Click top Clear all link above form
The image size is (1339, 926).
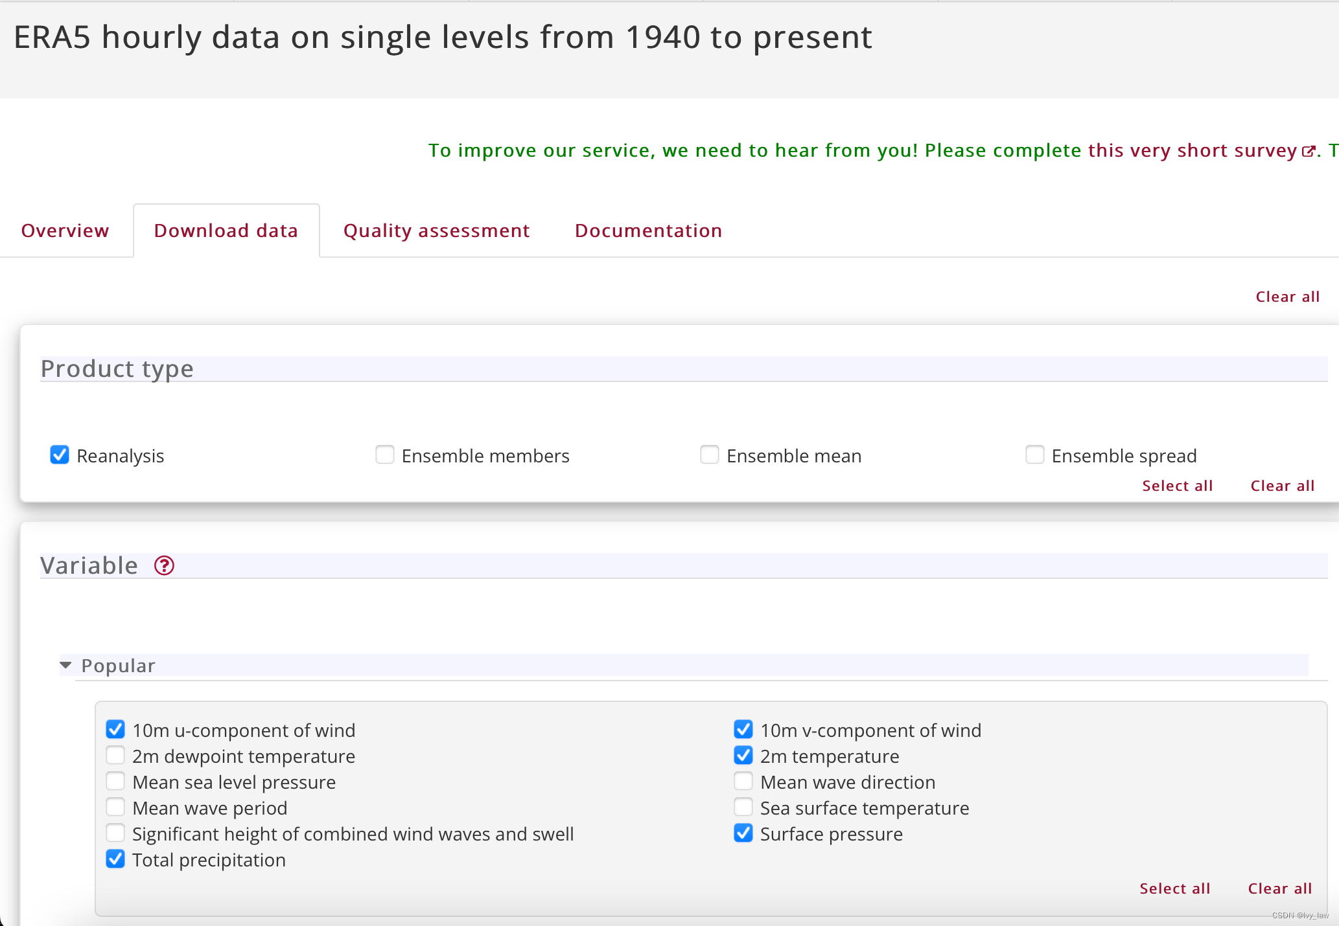[1287, 297]
